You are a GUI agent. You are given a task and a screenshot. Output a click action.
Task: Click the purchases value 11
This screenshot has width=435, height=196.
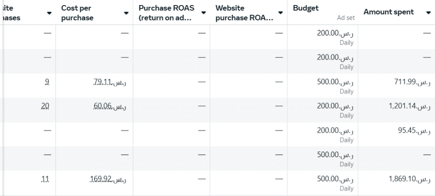[x=45, y=179]
